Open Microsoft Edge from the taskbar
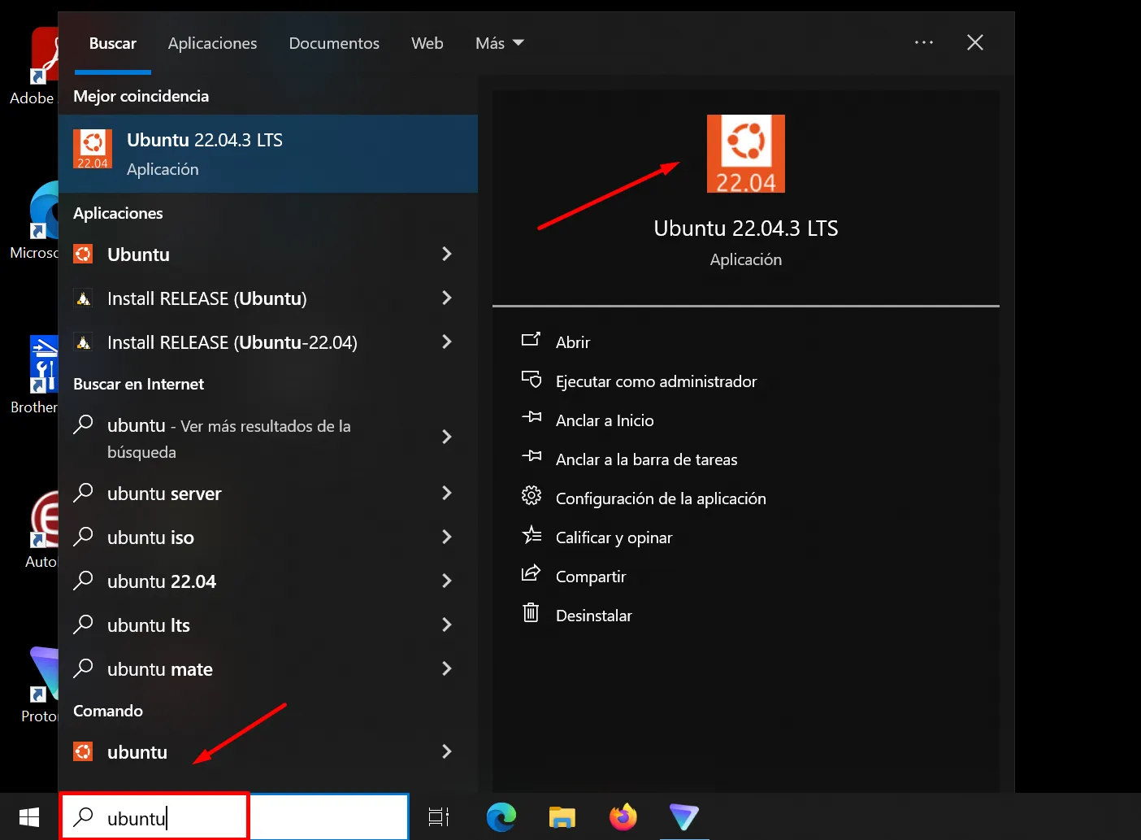This screenshot has width=1141, height=840. [x=501, y=816]
